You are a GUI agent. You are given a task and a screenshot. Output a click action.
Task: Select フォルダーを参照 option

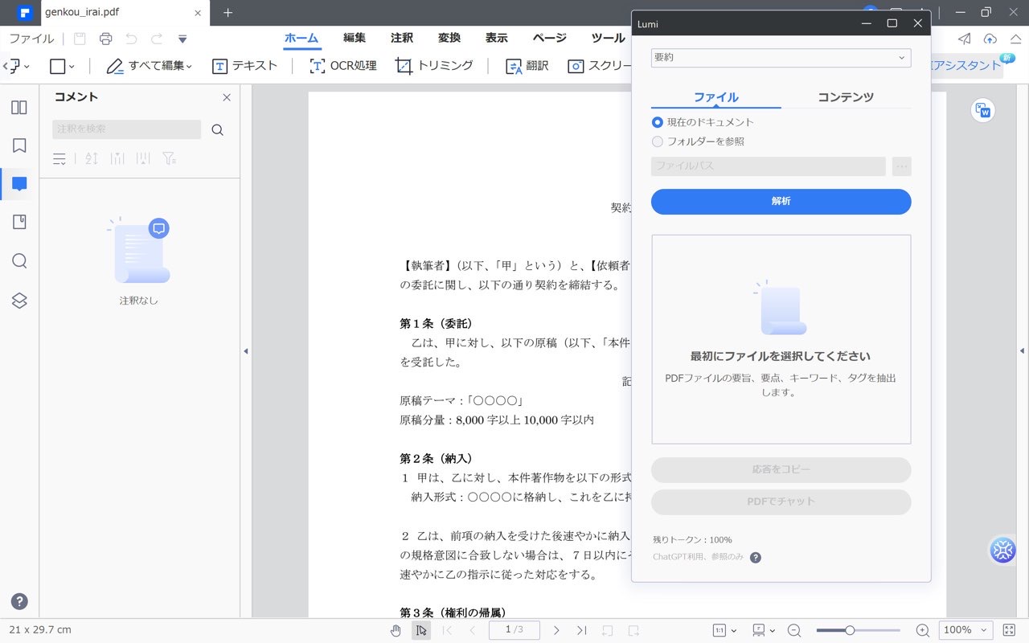point(657,141)
